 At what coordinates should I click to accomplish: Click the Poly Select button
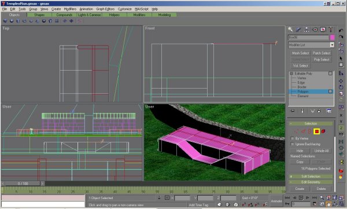tap(322, 60)
